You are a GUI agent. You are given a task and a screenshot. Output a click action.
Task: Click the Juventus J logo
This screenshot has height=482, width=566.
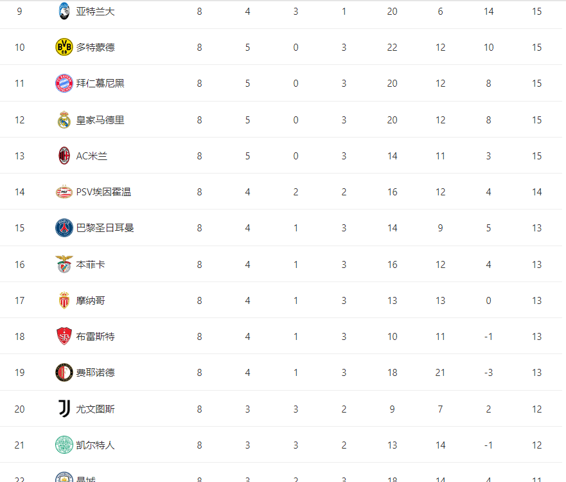pyautogui.click(x=64, y=409)
